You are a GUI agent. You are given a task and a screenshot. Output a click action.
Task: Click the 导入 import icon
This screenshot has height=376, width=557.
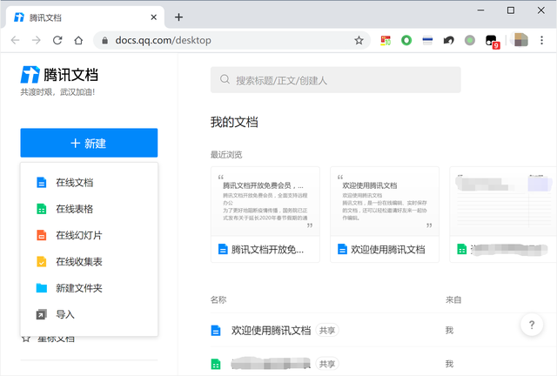[41, 314]
